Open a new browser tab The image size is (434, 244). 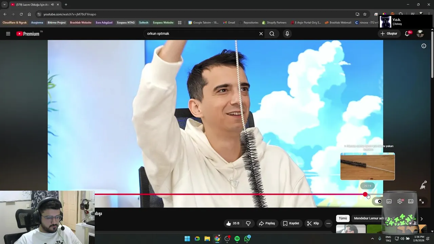[x=66, y=4]
